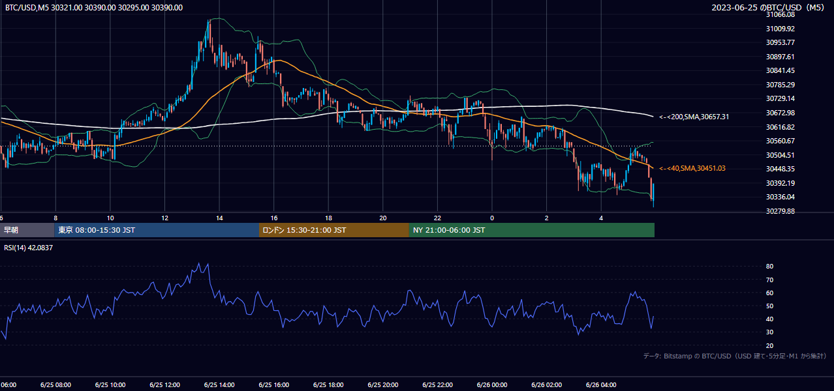
Task: Click the RSI axis level 80
Action: [x=769, y=267]
